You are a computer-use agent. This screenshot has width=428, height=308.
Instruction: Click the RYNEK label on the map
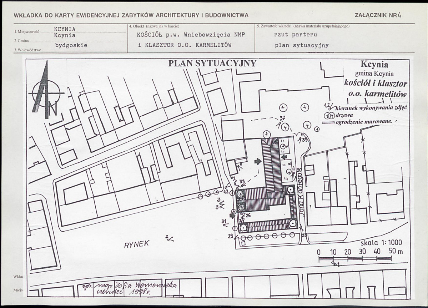(x=137, y=244)
